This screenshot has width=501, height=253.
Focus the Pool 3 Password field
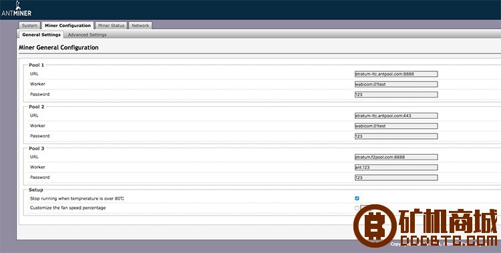click(x=396, y=178)
